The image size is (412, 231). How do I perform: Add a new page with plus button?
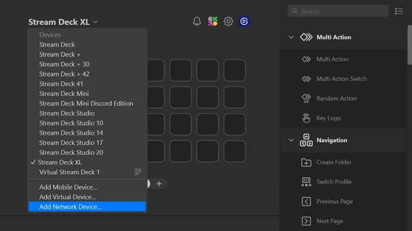click(x=159, y=184)
